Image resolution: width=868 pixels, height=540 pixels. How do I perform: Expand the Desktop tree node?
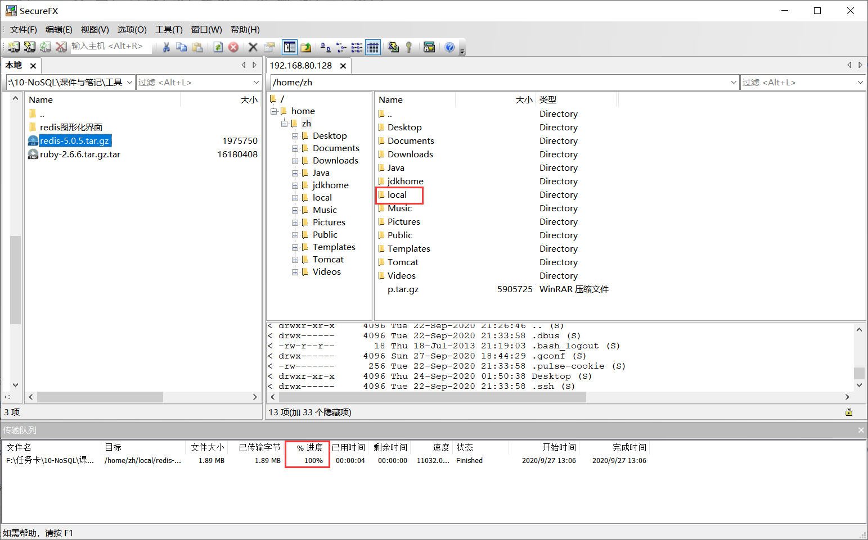coord(295,136)
